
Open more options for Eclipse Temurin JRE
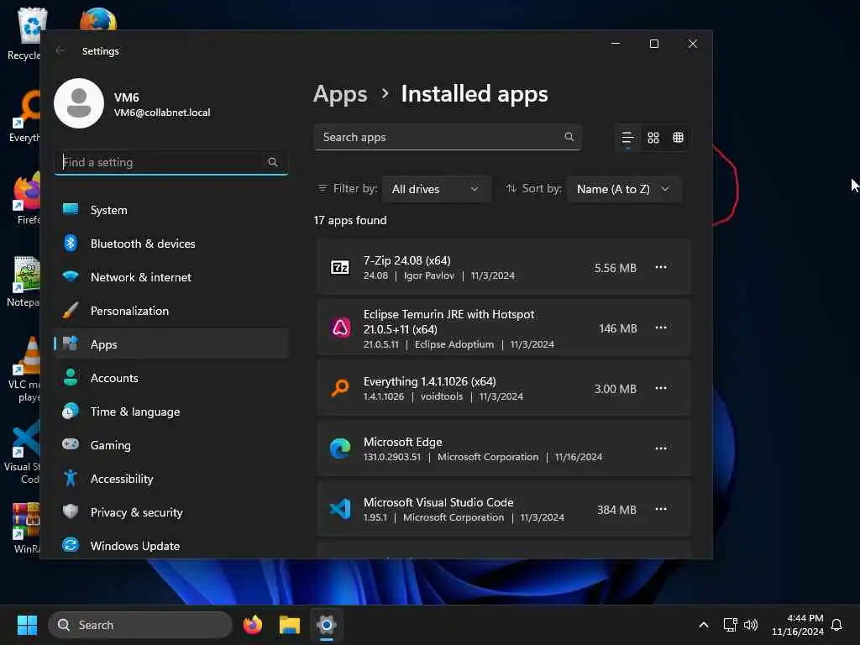(x=660, y=328)
